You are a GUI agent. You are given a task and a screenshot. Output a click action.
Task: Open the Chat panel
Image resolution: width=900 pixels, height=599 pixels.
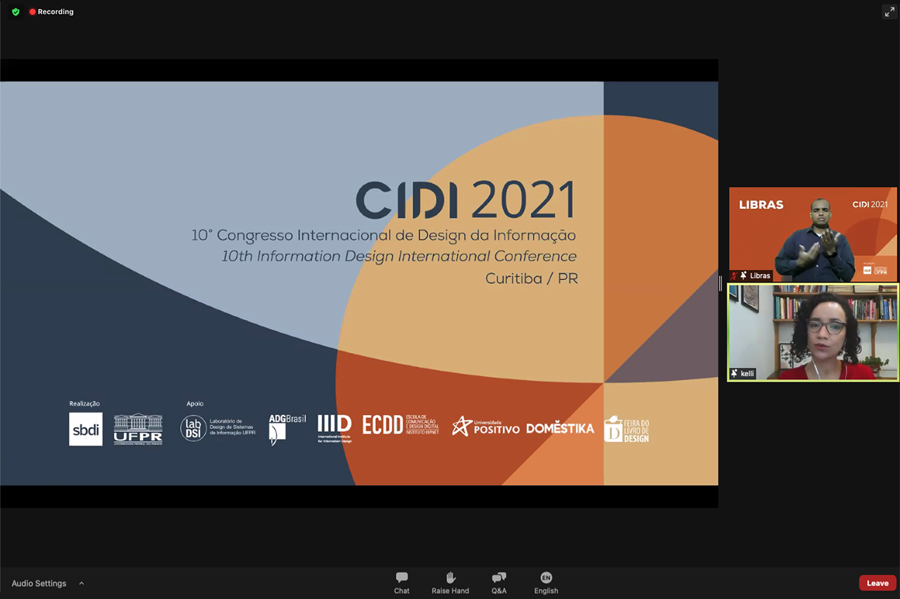(401, 583)
